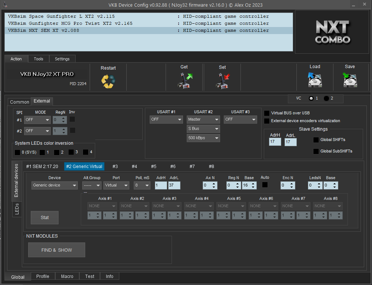Select VC radio button 1
The height and width of the screenshot is (285, 372).
click(x=311, y=98)
